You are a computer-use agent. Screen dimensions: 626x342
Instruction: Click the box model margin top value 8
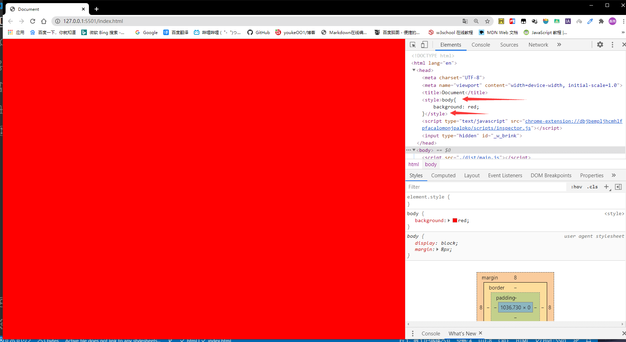(515, 278)
